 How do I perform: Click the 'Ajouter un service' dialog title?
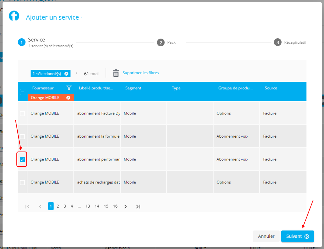52,17
